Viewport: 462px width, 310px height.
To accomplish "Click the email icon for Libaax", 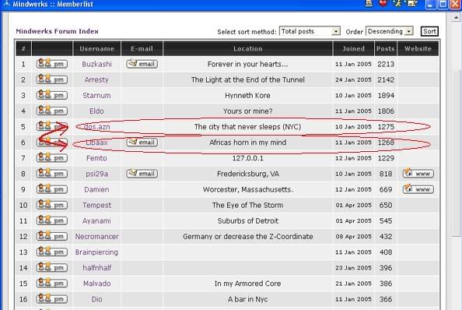I will tap(142, 143).
